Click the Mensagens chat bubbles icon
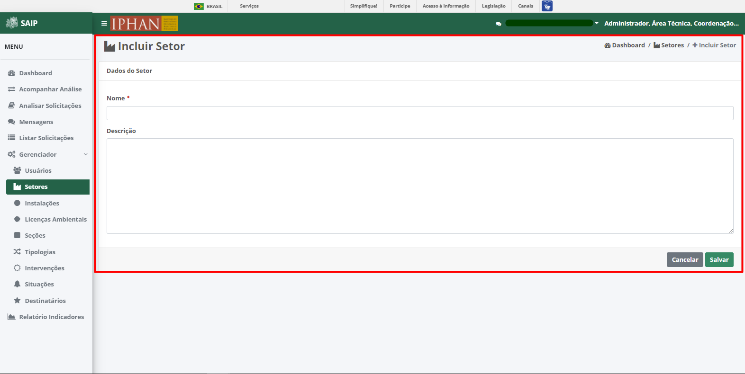This screenshot has height=374, width=745. pos(11,122)
